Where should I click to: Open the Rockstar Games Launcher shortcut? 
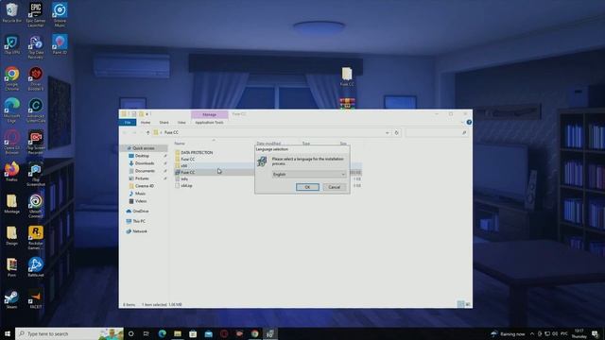pyautogui.click(x=36, y=238)
